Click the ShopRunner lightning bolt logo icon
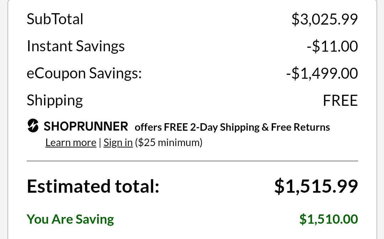384x239 pixels. 33,126
